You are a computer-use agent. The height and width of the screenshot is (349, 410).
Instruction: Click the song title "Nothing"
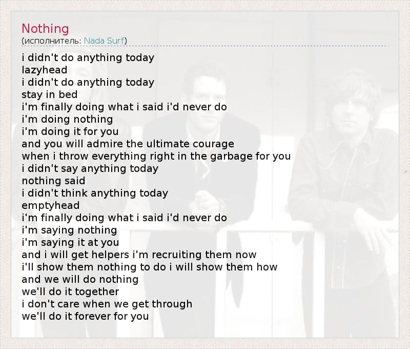click(x=45, y=29)
